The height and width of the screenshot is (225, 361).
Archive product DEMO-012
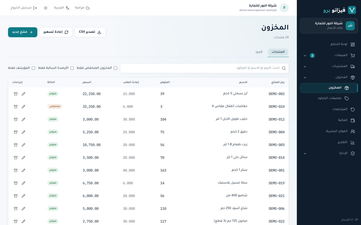click(16, 119)
